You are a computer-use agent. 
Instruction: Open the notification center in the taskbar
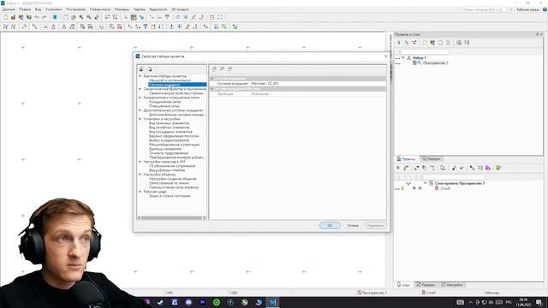click(539, 302)
